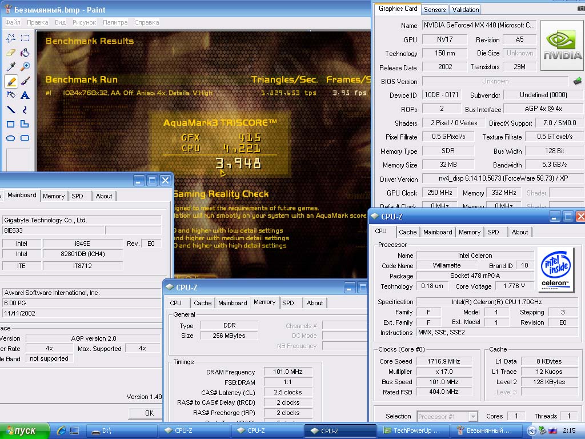
Task: Select the Pencil tool in Paint
Action: click(11, 81)
